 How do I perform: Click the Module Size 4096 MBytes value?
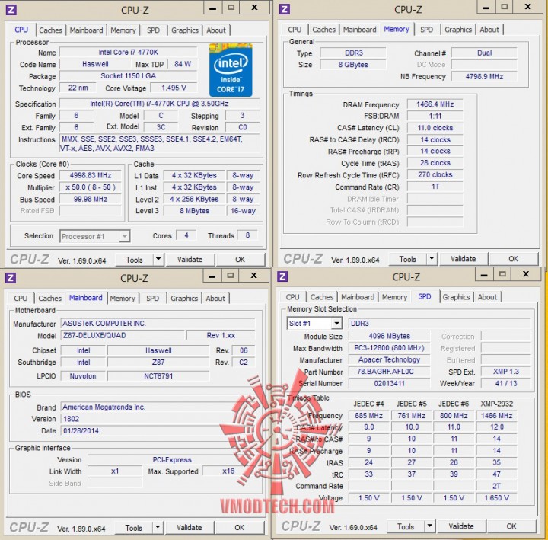click(x=389, y=336)
